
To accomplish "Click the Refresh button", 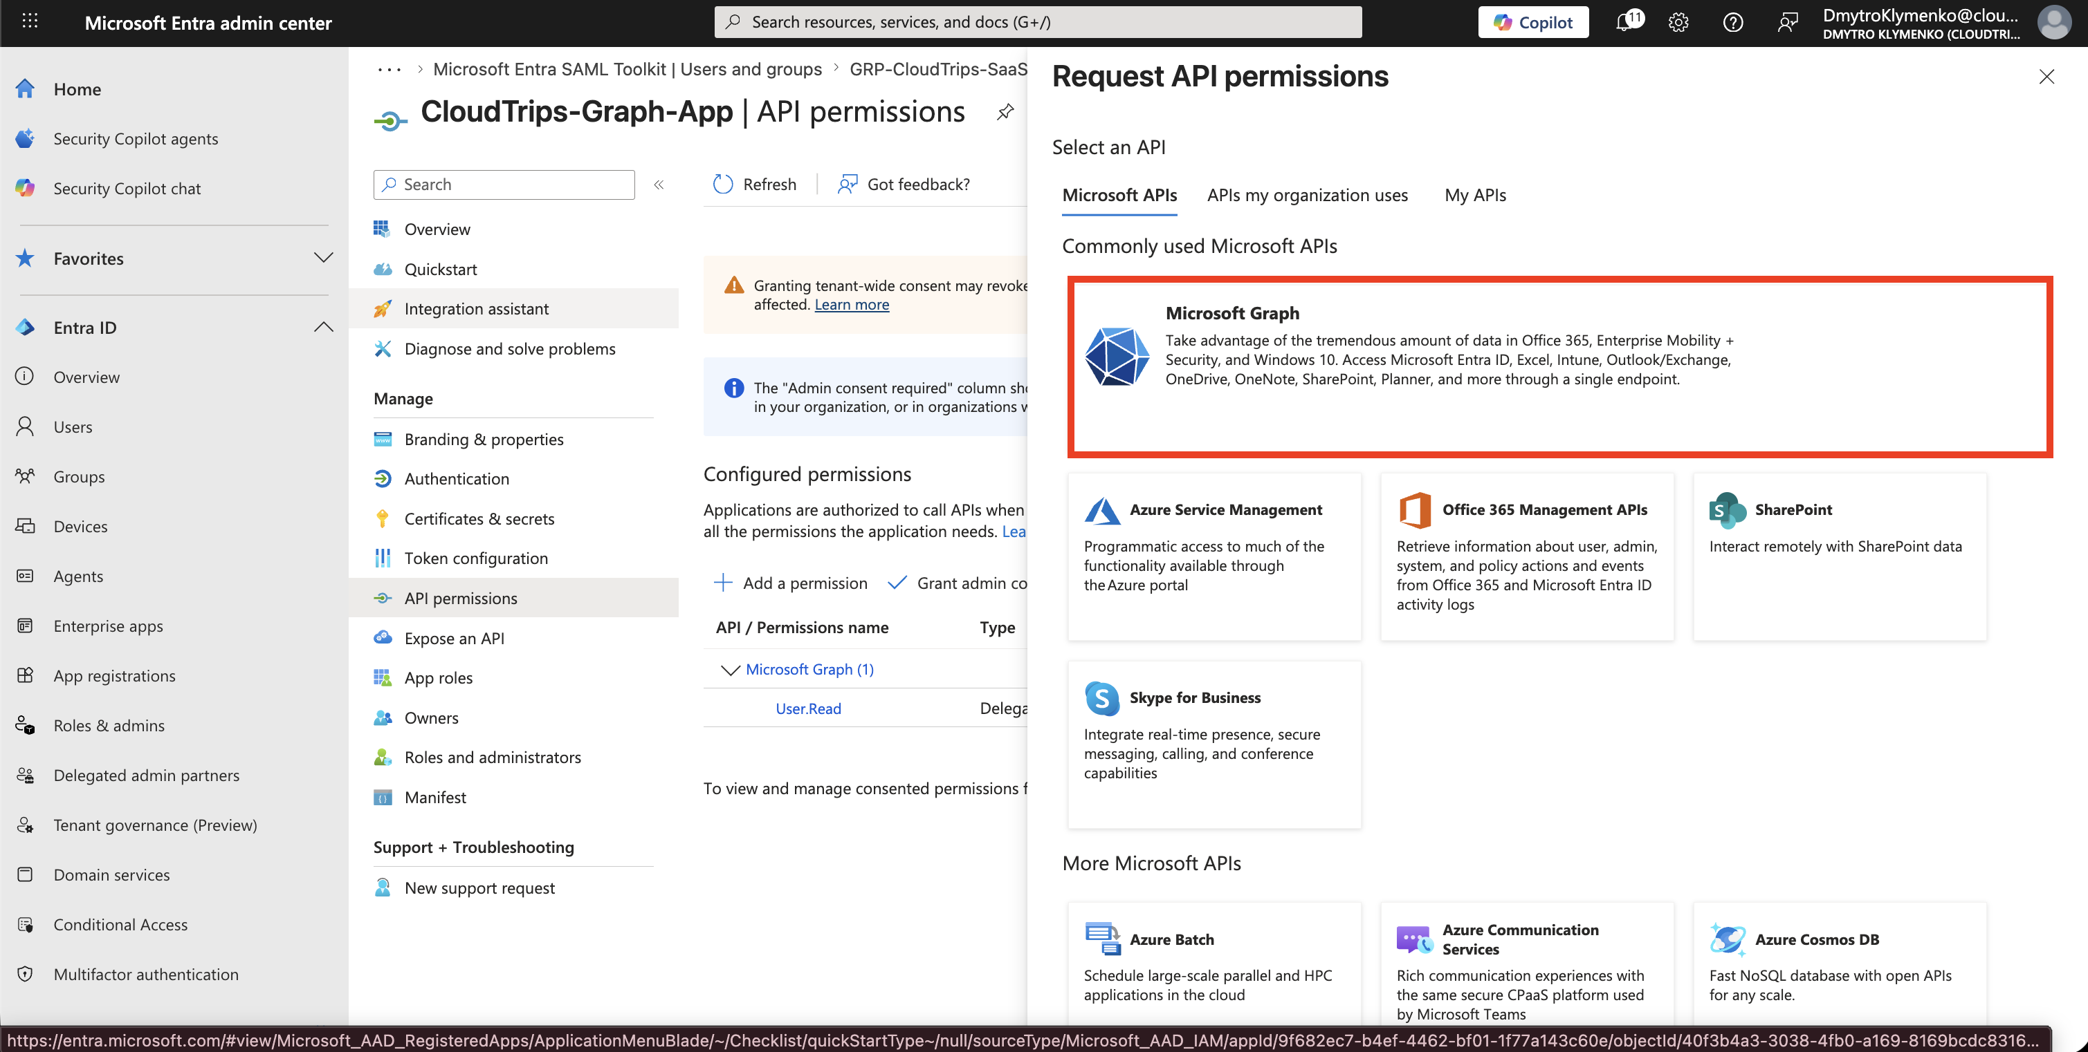I will click(755, 185).
